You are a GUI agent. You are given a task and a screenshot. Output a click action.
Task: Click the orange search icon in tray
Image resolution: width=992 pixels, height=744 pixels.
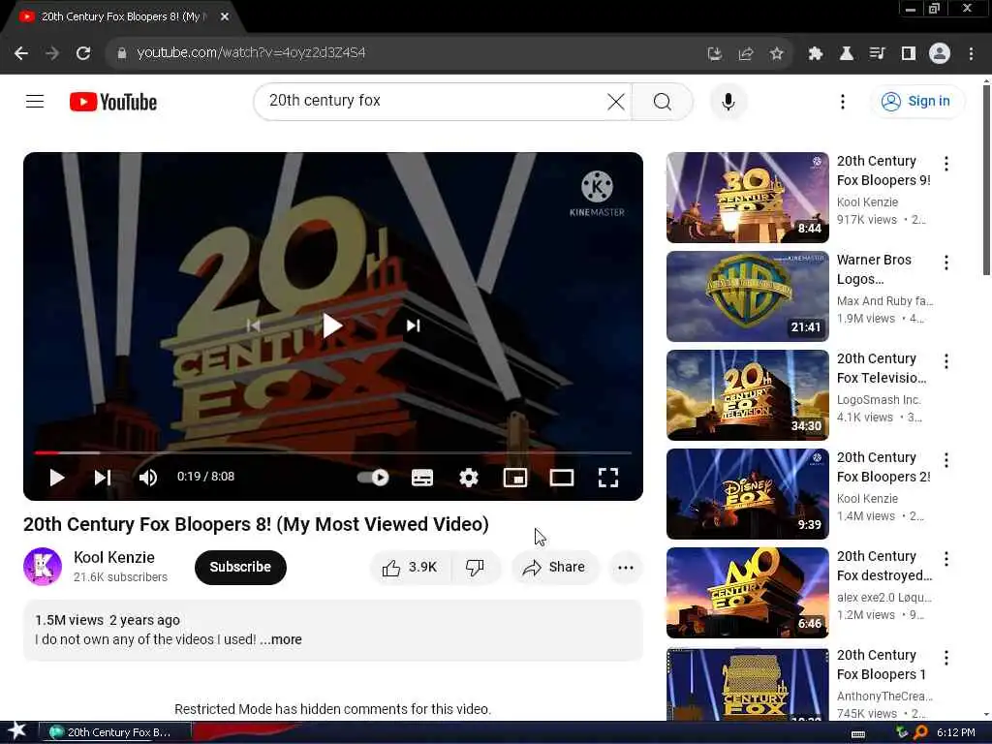coord(920,732)
